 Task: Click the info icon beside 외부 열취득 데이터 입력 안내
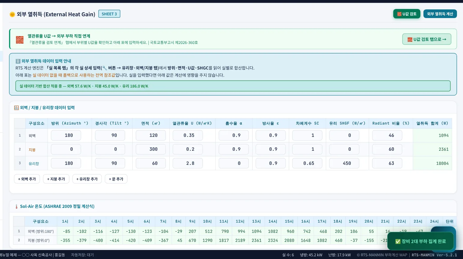click(x=18, y=61)
